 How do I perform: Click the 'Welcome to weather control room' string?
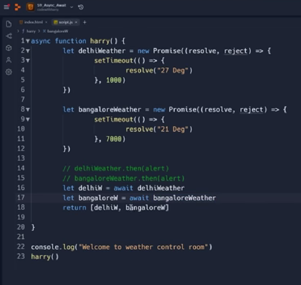click(x=144, y=247)
